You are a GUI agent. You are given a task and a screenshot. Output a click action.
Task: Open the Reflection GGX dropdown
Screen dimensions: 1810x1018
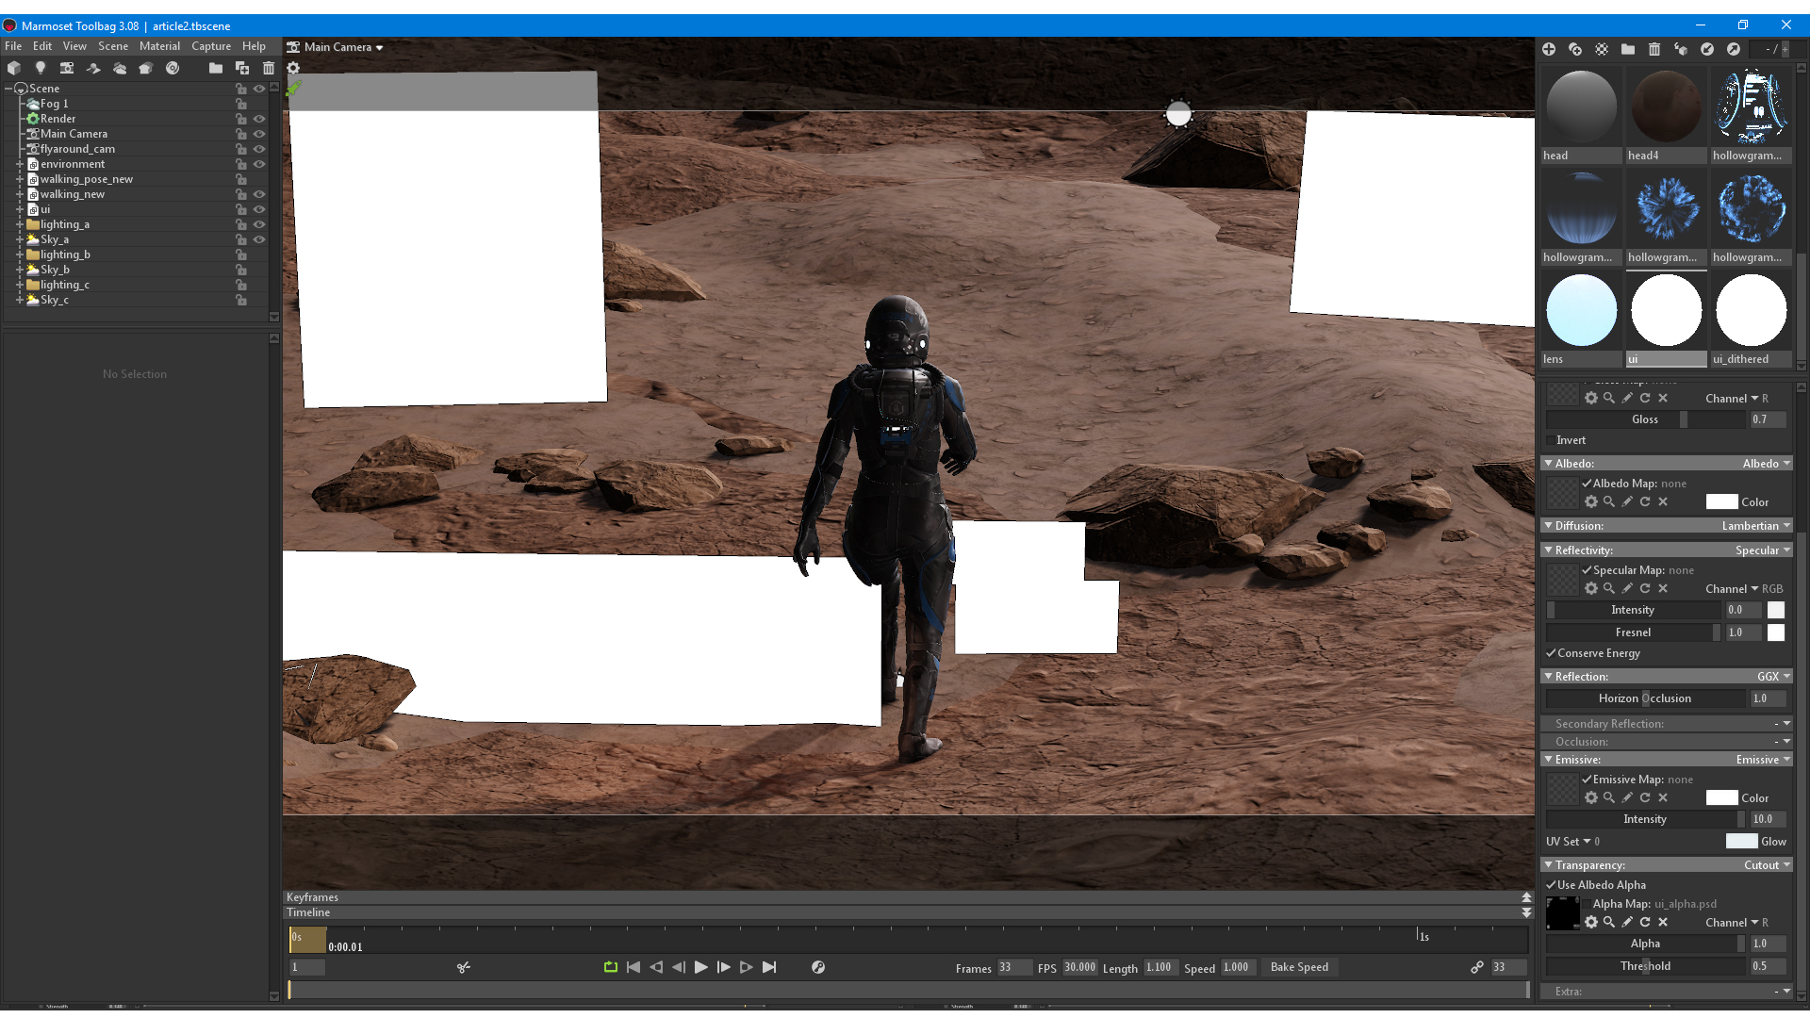pos(1773,677)
